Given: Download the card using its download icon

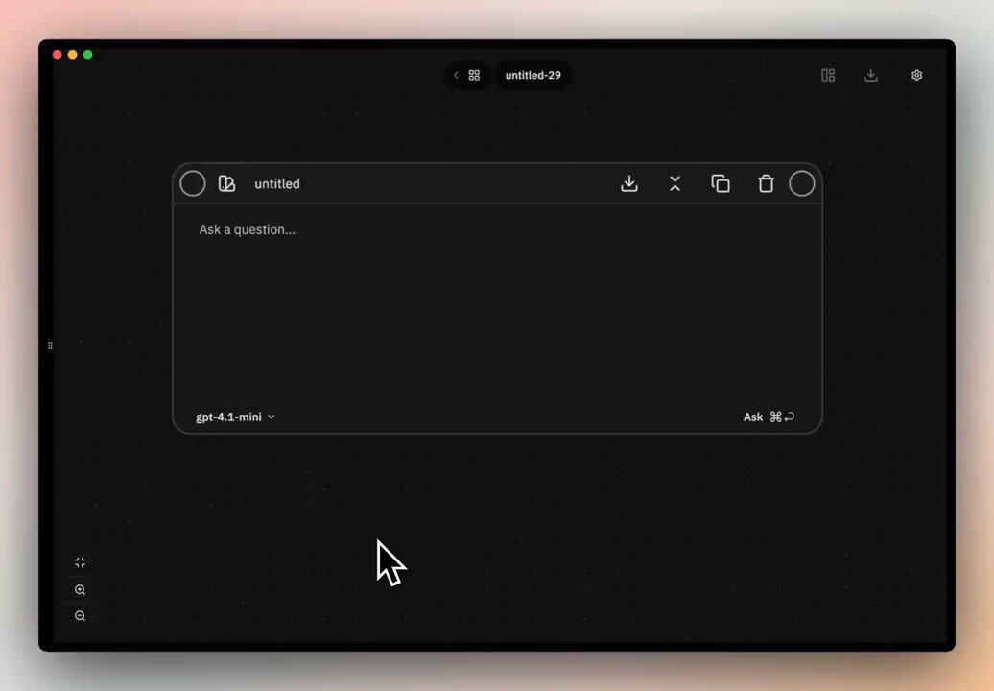Looking at the screenshot, I should point(629,183).
